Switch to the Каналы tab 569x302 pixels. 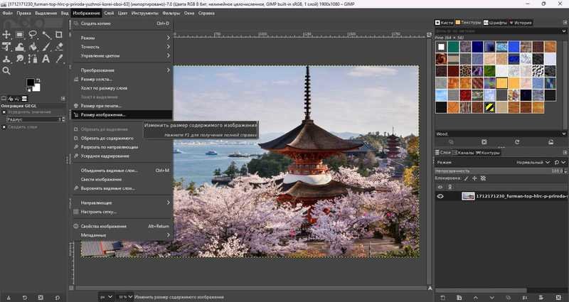pos(464,153)
